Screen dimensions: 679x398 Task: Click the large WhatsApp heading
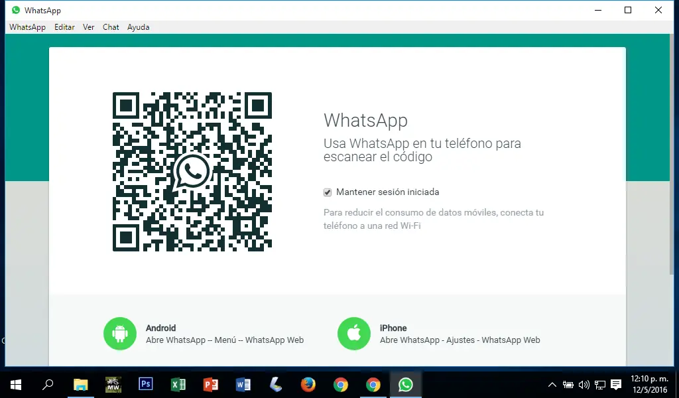coord(365,121)
